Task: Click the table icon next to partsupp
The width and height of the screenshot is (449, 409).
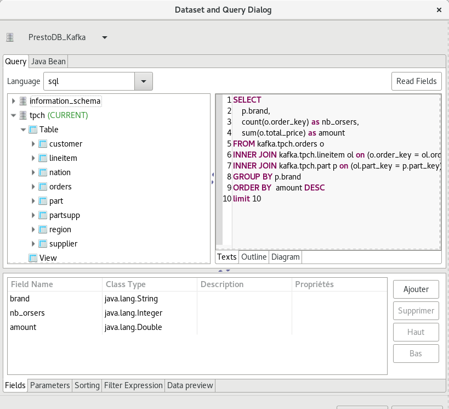Action: pyautogui.click(x=42, y=215)
